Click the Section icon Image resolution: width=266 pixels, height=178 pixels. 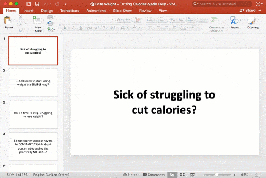pyautogui.click(x=50, y=30)
